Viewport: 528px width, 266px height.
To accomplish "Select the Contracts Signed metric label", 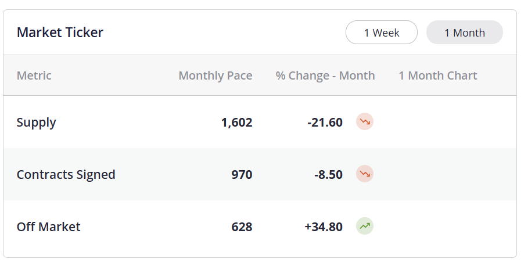I will (x=66, y=174).
